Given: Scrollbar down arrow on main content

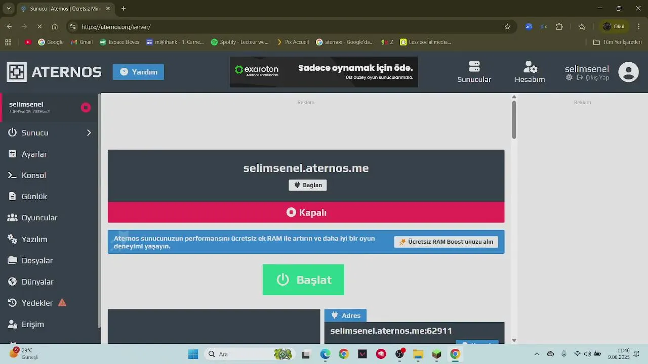Looking at the screenshot, I should (514, 340).
